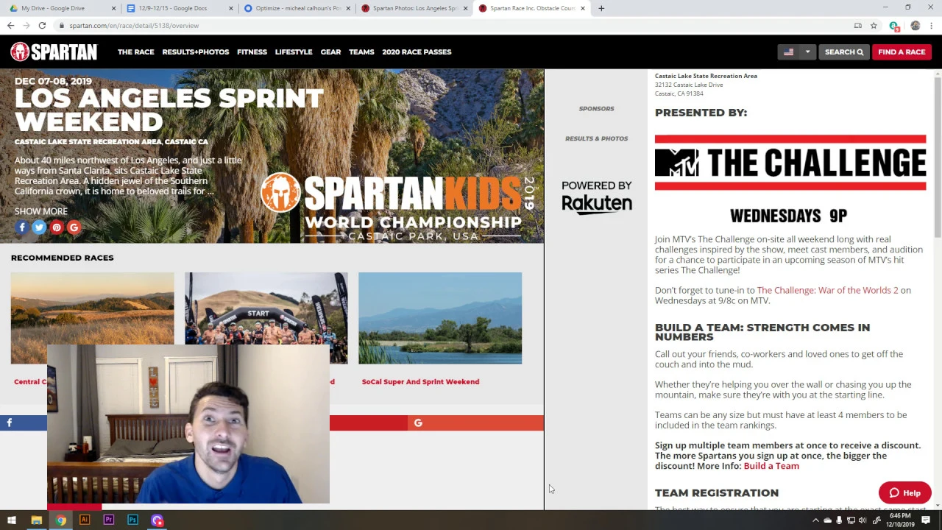Viewport: 942px width, 530px height.
Task: Expand description with SHOW MORE
Action: tap(40, 211)
